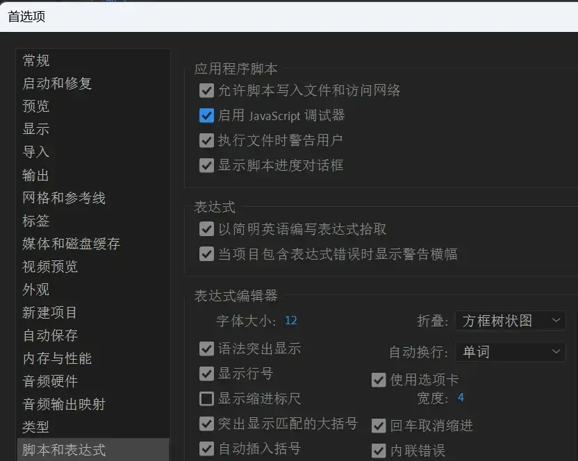
Task: Switch to the 输出 preferences
Action: tap(35, 175)
